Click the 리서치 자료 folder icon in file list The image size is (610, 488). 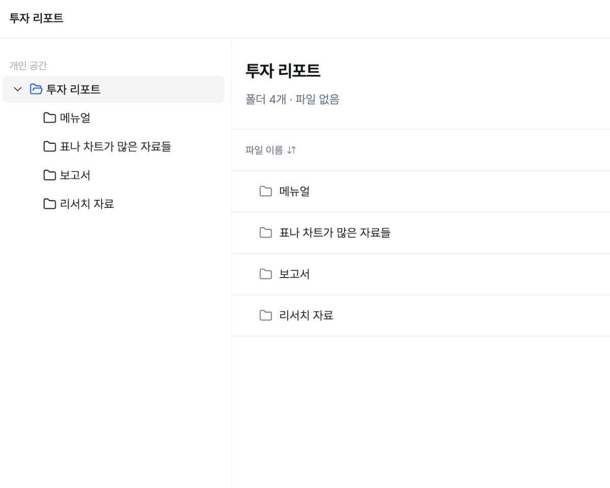(266, 315)
